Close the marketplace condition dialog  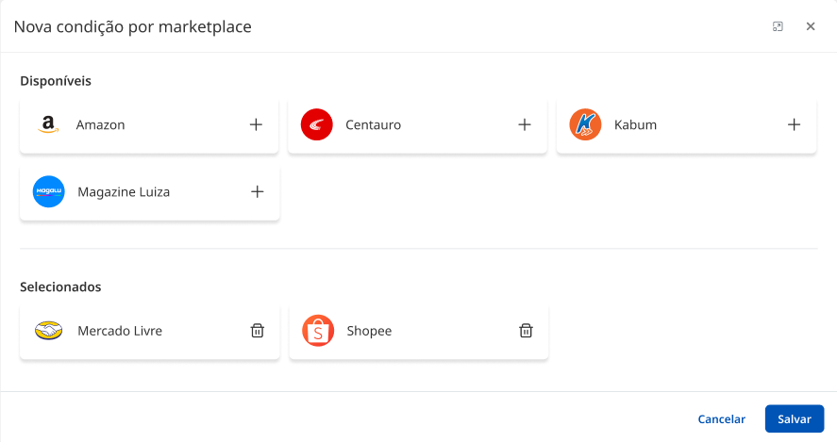811,26
